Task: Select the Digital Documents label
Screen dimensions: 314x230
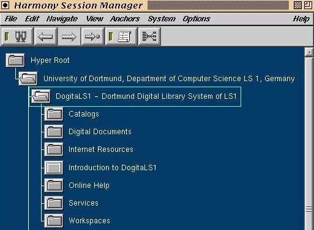Action: (100, 132)
